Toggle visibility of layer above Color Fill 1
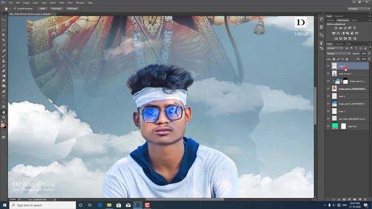This screenshot has width=372, height=209. (x=328, y=118)
